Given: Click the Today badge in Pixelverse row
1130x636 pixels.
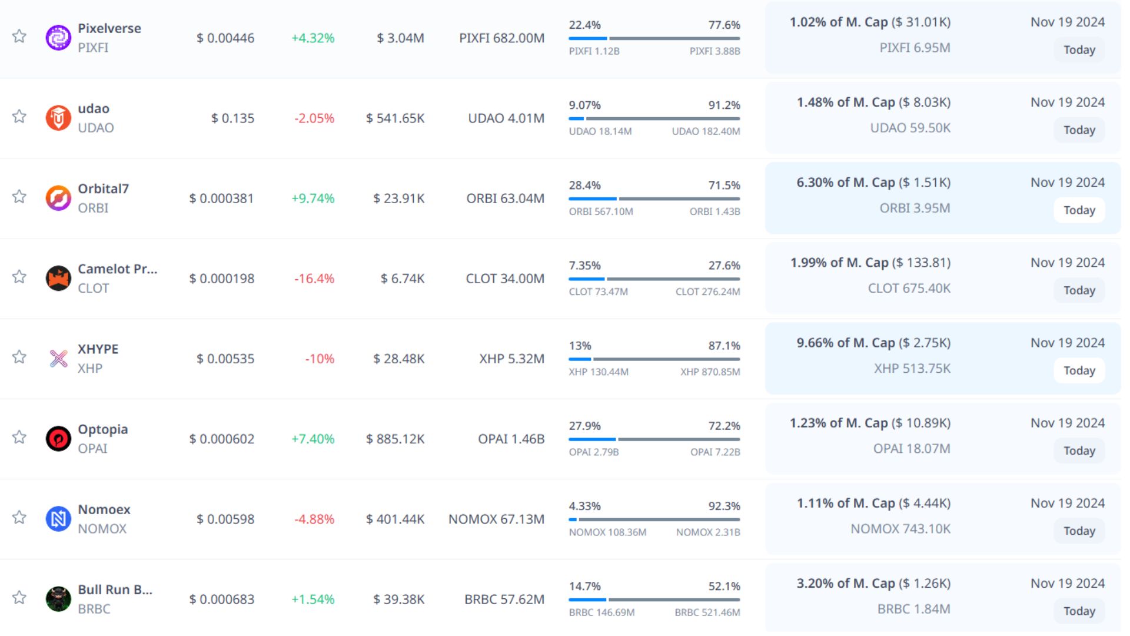Looking at the screenshot, I should coord(1079,50).
